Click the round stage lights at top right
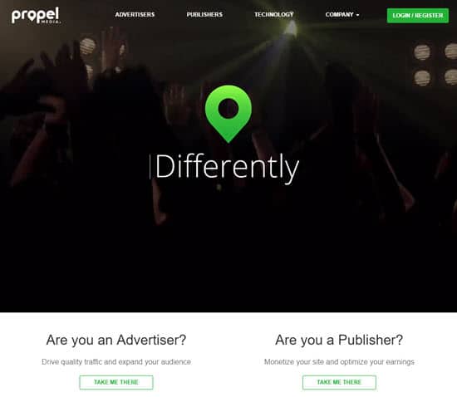The width and height of the screenshot is (457, 397). coord(435,64)
